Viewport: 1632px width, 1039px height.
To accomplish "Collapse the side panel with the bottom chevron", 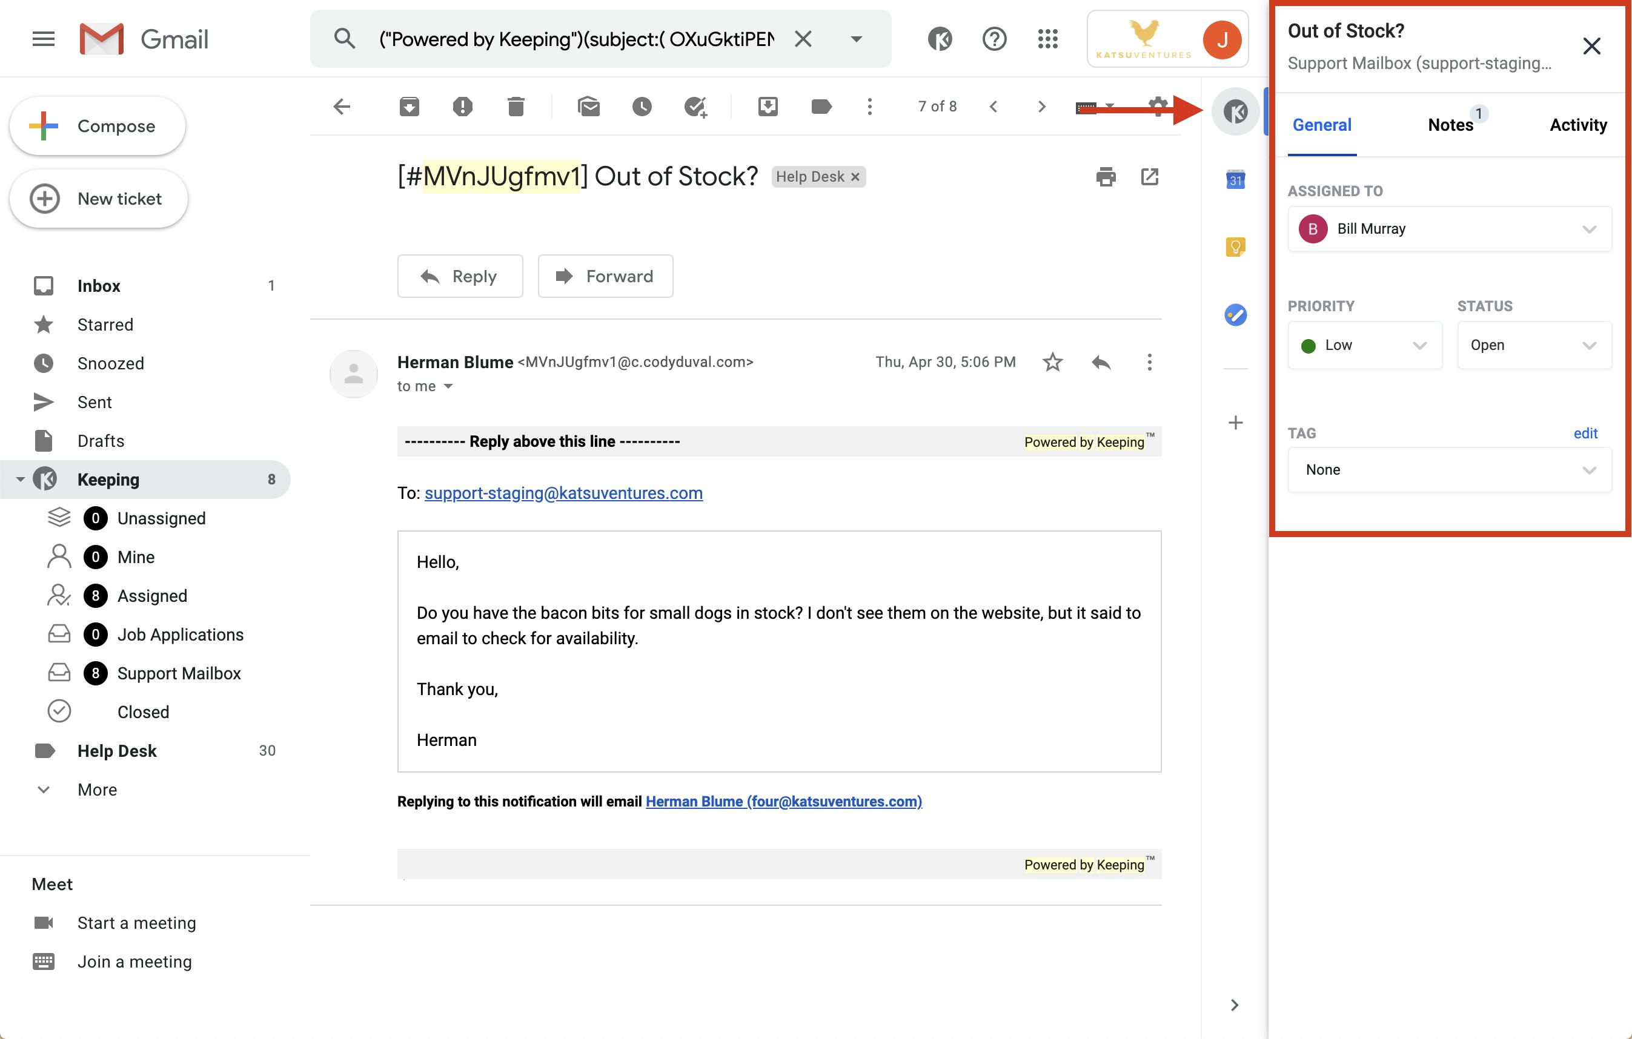I will [1233, 1004].
